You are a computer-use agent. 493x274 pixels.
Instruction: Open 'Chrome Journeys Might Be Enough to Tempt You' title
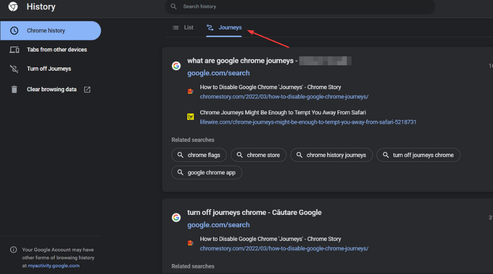coord(283,112)
